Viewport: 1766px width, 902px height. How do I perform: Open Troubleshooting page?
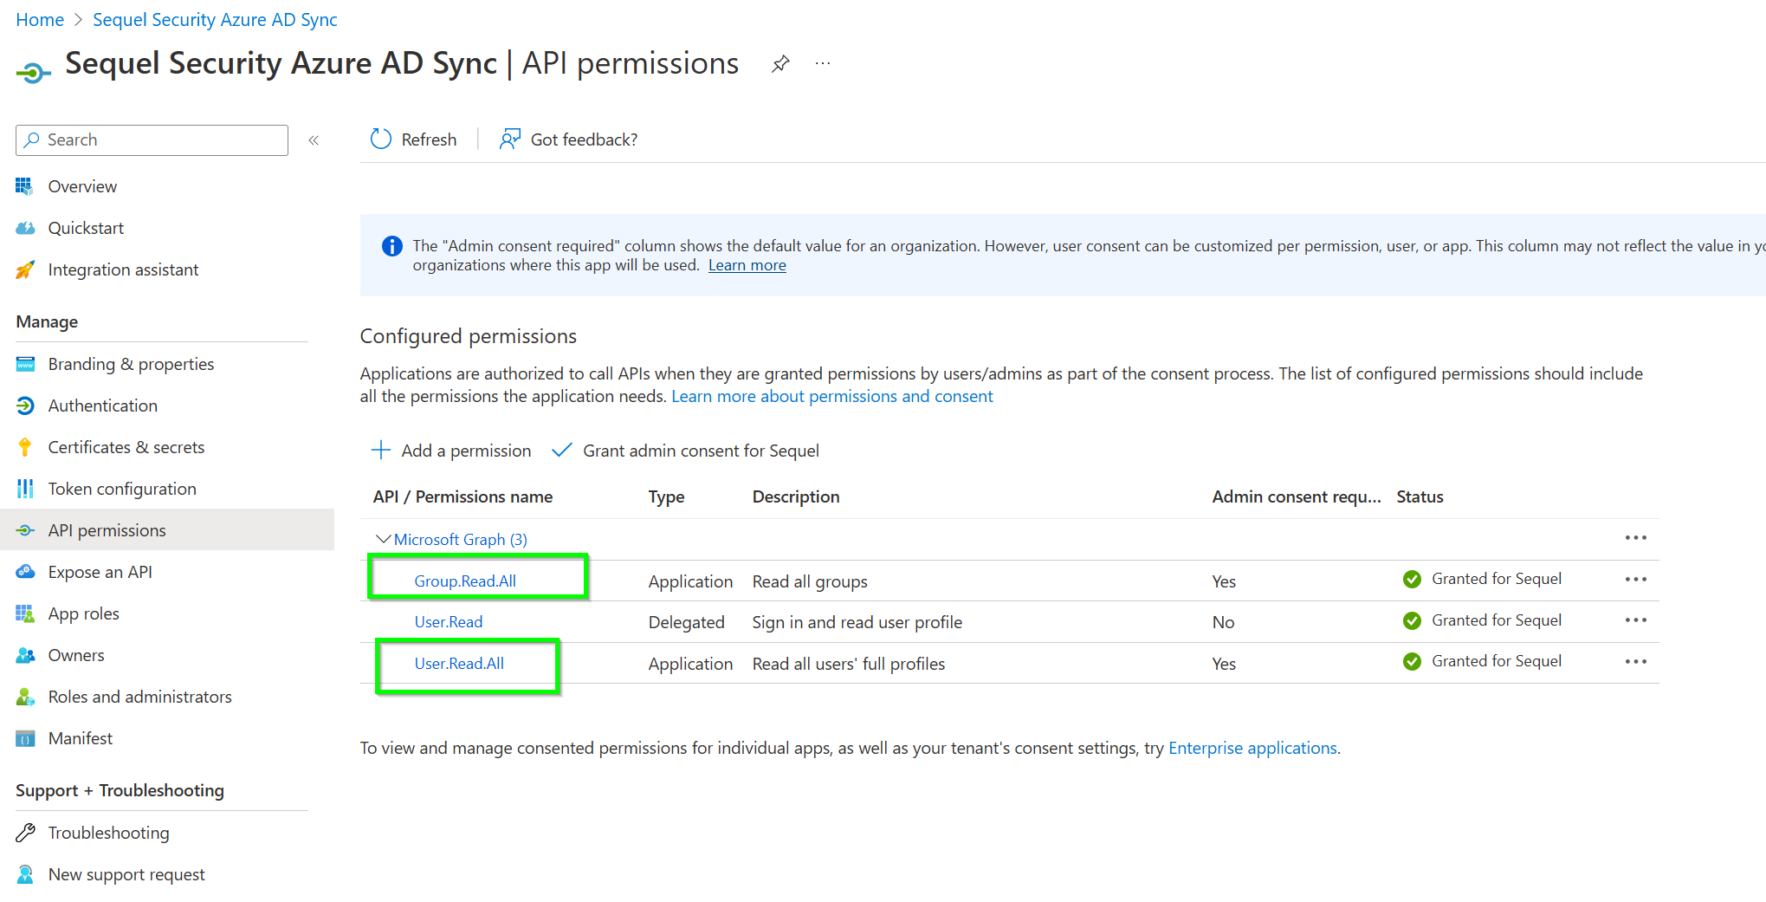click(108, 833)
